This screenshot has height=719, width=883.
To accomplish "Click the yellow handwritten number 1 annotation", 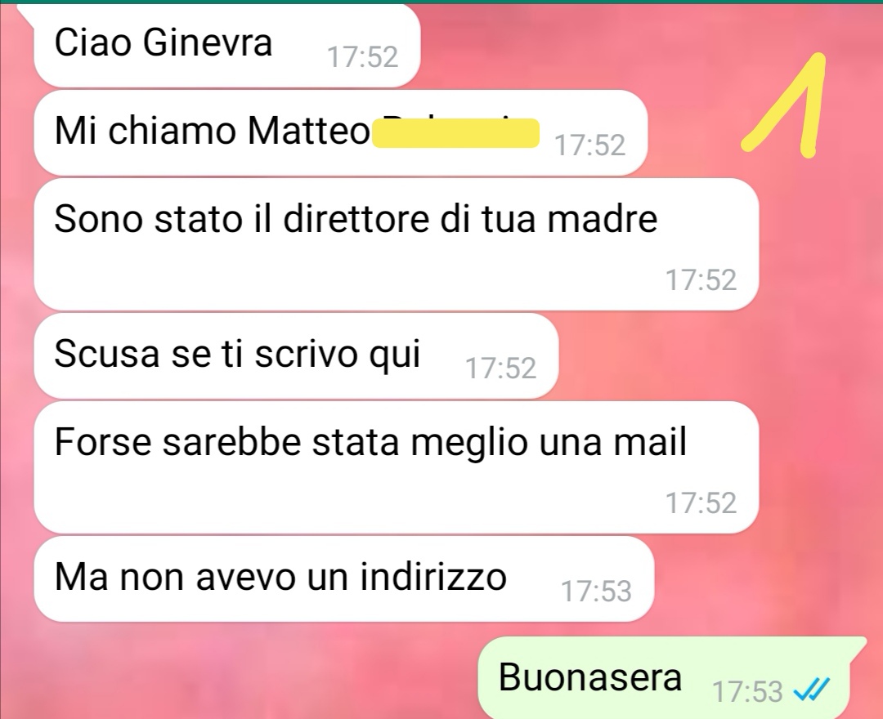I will (x=784, y=105).
